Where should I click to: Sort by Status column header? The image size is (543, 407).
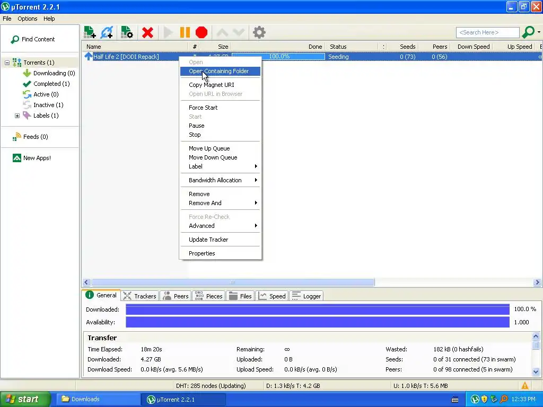click(x=352, y=47)
